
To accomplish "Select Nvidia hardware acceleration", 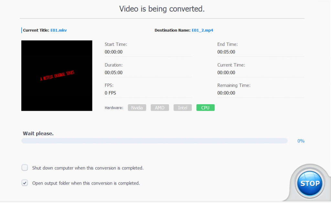I will 137,108.
